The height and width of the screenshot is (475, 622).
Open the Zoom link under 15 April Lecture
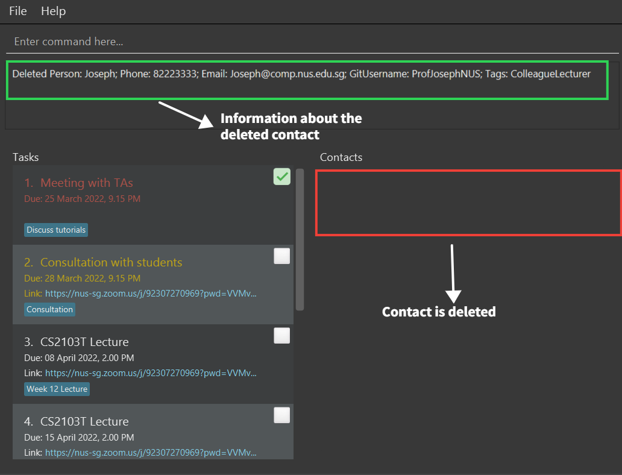pos(151,452)
